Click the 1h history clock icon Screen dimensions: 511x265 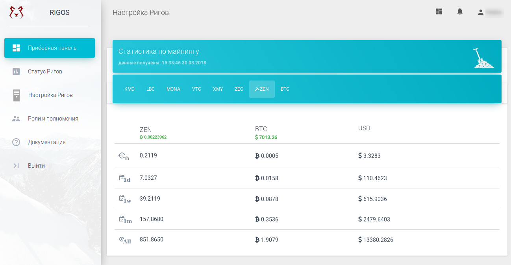pos(124,156)
